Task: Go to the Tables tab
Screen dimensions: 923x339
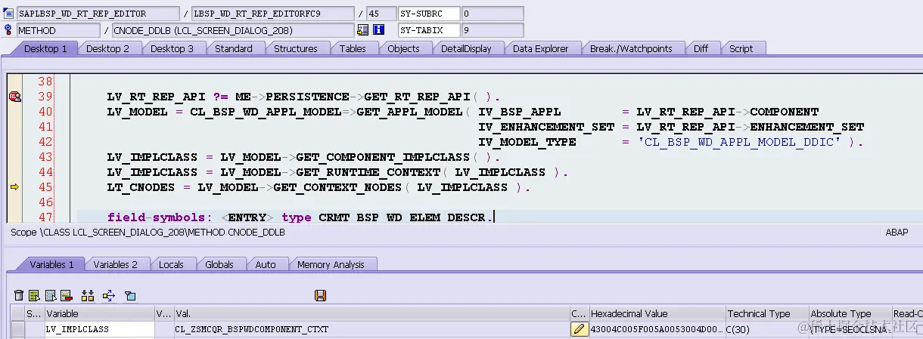Action: click(x=353, y=48)
